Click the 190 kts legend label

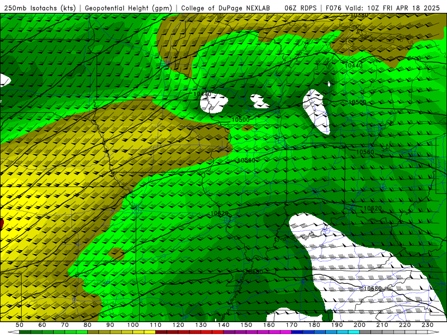pos(337,325)
